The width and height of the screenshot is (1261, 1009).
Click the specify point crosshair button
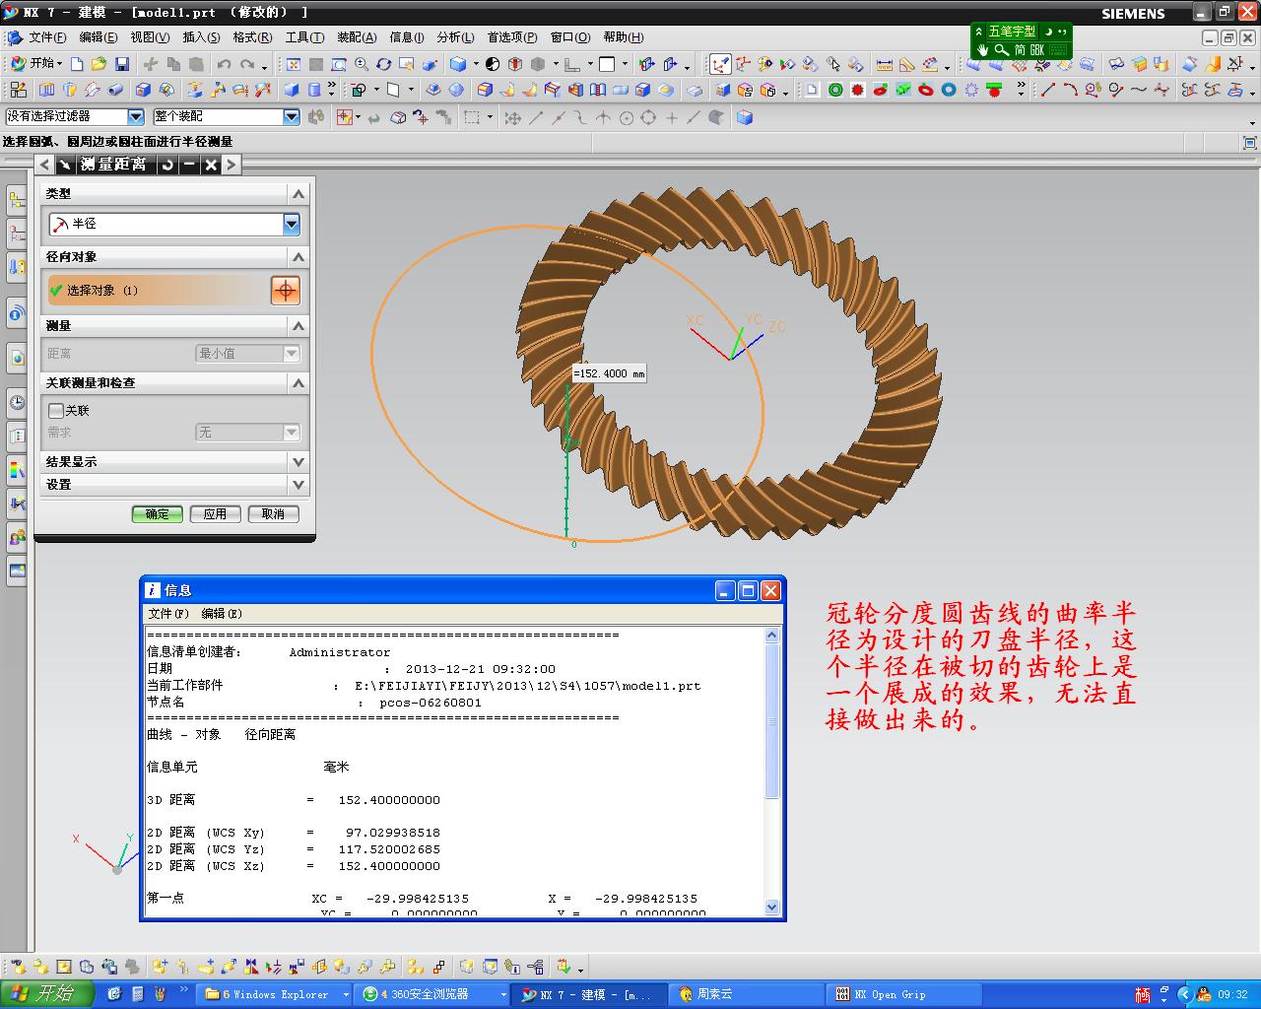click(286, 290)
